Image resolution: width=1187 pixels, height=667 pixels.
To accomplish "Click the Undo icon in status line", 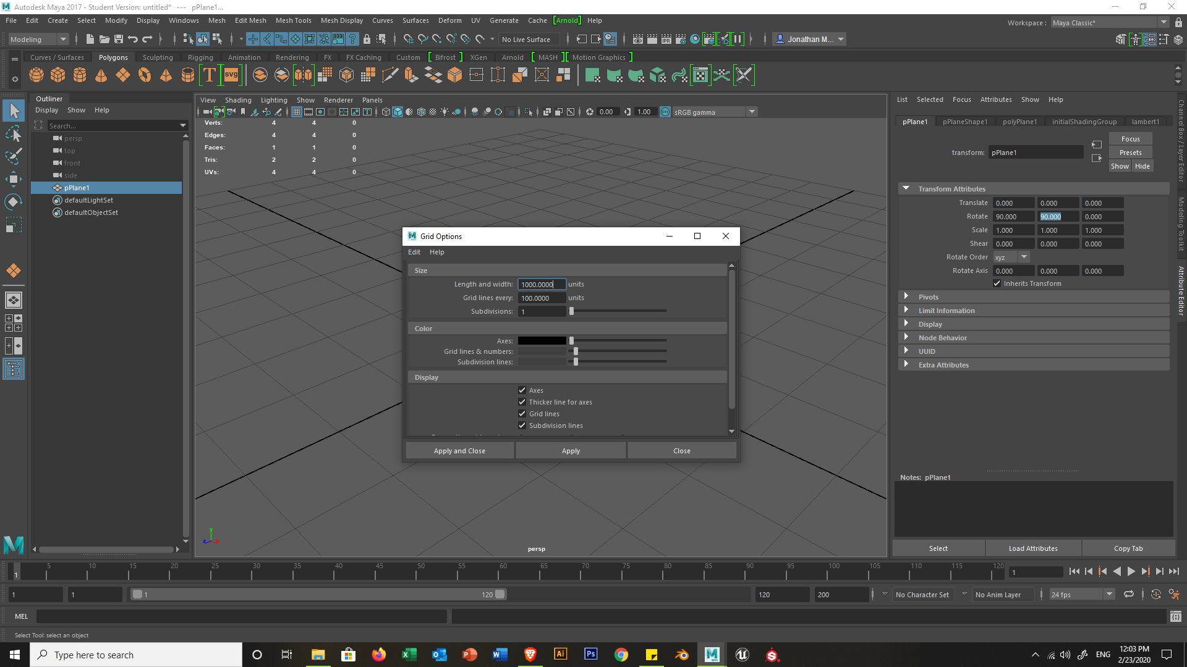I will [x=133, y=39].
